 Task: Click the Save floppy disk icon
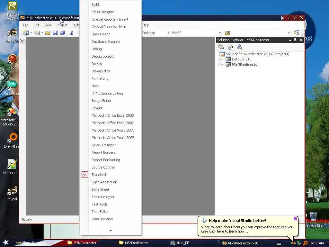pyautogui.click(x=55, y=33)
